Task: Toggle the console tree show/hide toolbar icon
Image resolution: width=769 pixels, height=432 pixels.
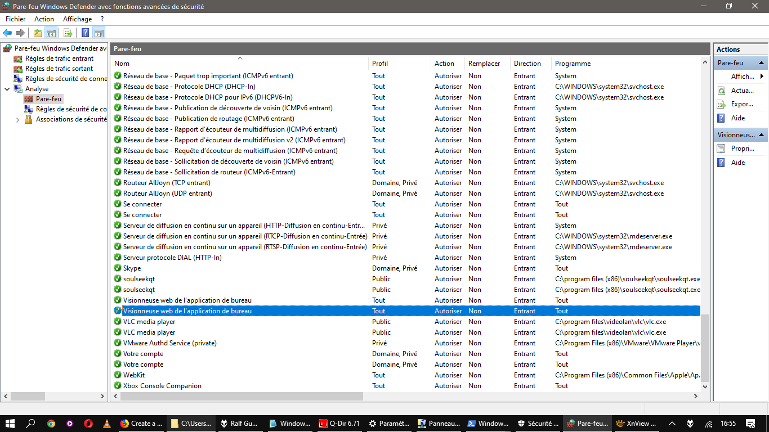Action: point(51,33)
